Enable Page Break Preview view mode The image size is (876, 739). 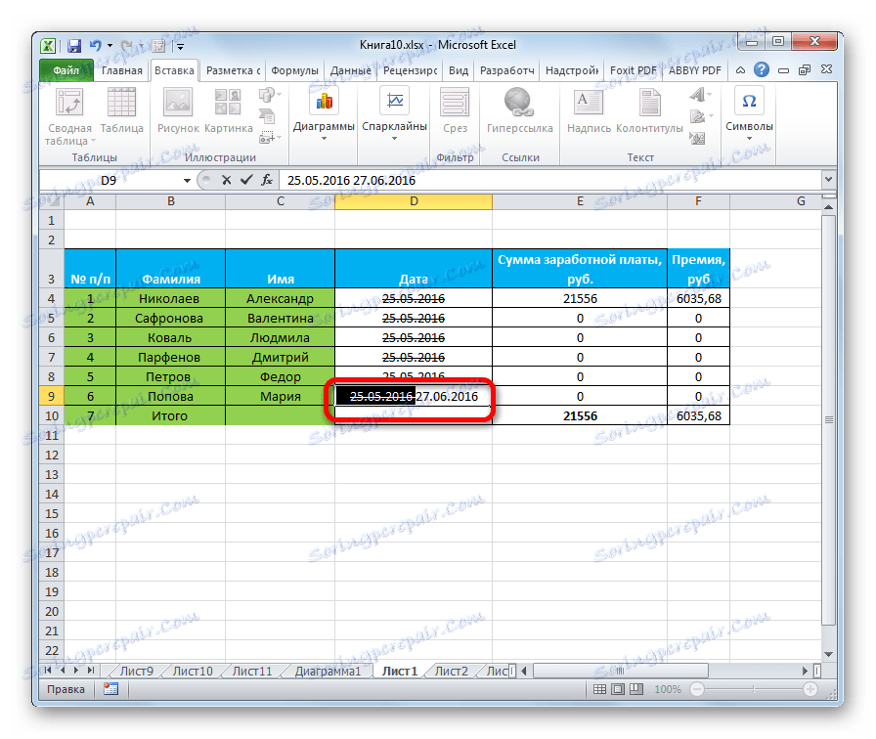tap(637, 688)
